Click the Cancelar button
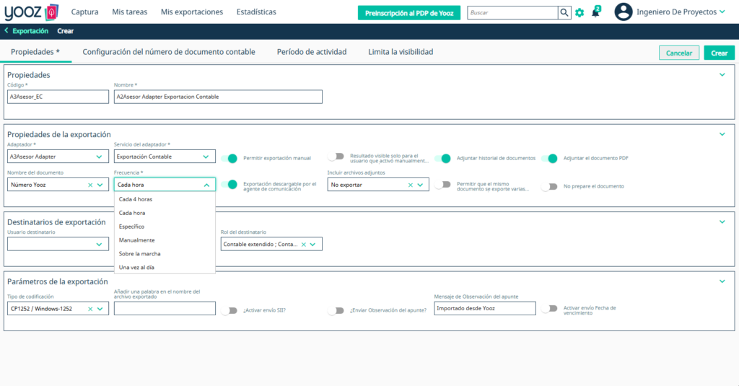 pos(678,53)
